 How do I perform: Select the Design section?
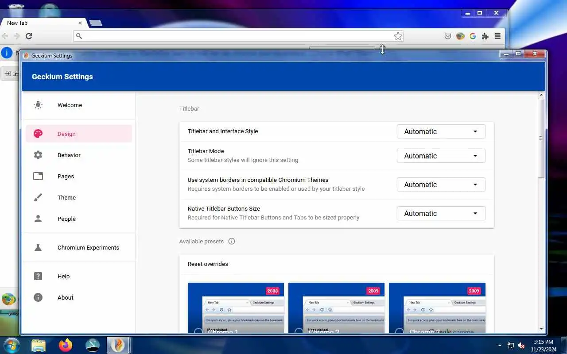(x=79, y=134)
